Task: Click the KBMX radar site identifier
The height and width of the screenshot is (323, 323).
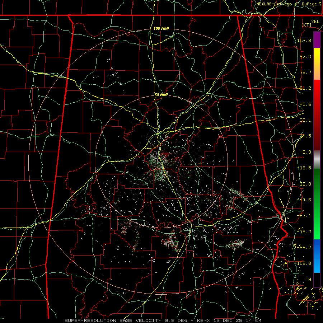Action: click(x=203, y=320)
